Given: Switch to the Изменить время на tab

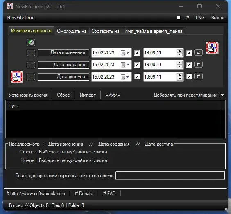Looking at the screenshot, I should [x=32, y=31].
